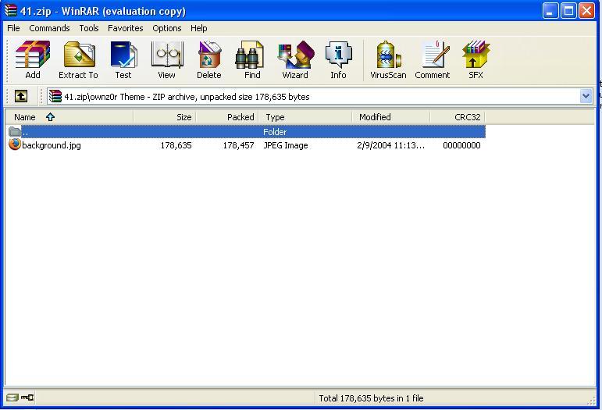The width and height of the screenshot is (602, 410).
Task: Click the 2/9/2004 11:13 modified date
Action: point(391,145)
